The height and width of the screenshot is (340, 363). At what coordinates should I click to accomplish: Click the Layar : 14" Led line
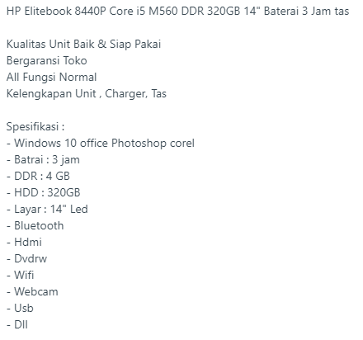click(x=47, y=210)
